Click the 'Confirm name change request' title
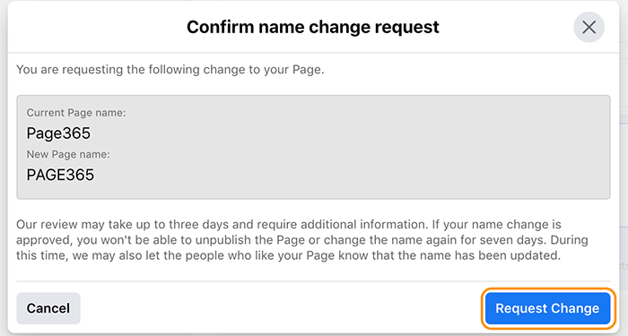Screen dimensions: 628x336 click(x=313, y=27)
